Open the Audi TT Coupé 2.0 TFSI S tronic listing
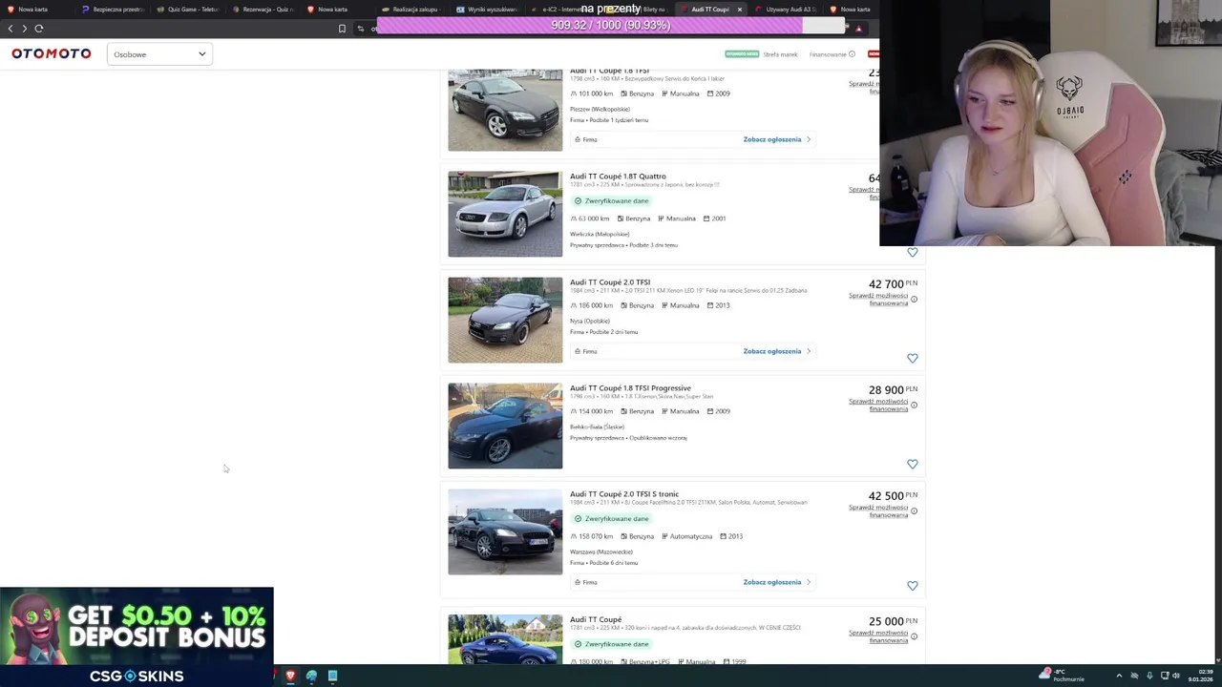 (624, 494)
